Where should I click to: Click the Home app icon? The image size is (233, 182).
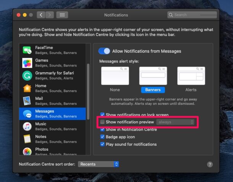pos(27,88)
